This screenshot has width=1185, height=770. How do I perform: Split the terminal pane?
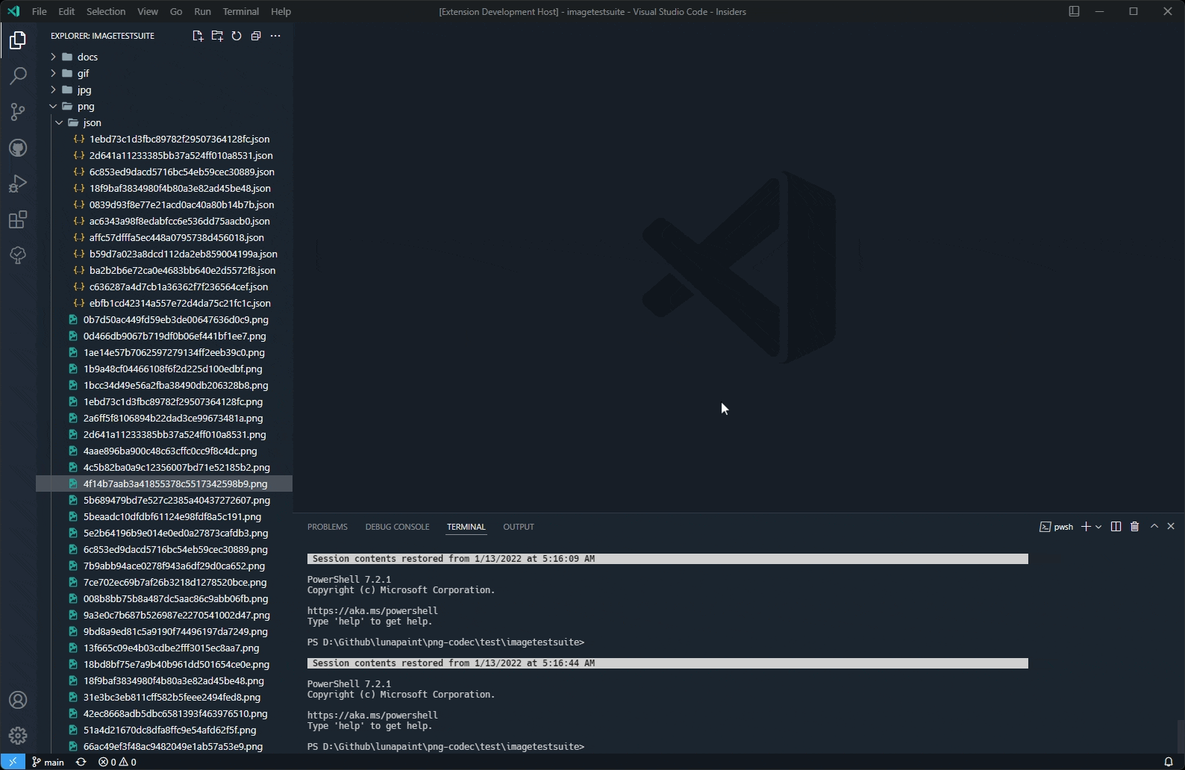[1116, 527]
